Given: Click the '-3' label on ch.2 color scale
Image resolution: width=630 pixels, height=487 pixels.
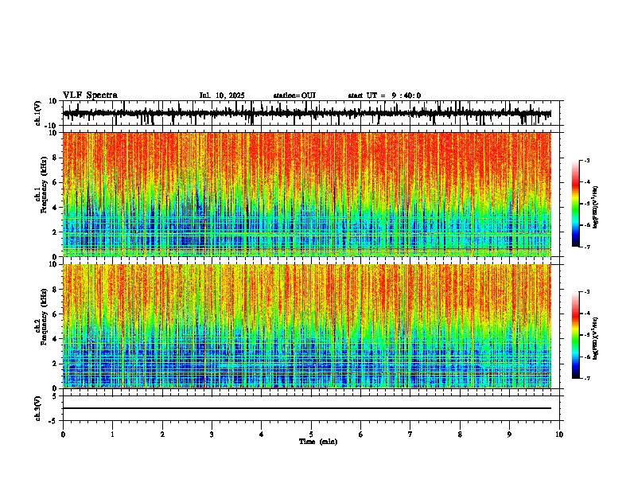Looking at the screenshot, I should coord(587,292).
